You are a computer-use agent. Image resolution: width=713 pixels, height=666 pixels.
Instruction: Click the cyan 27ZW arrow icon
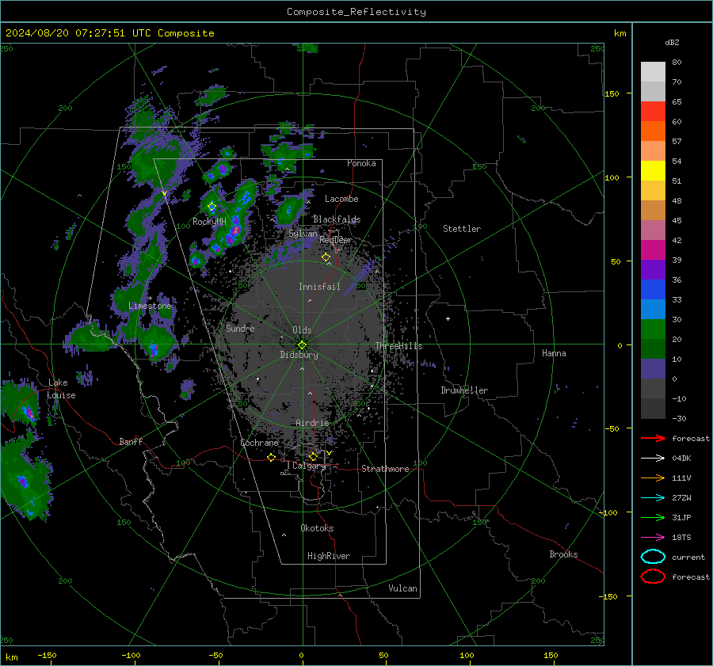pos(653,498)
